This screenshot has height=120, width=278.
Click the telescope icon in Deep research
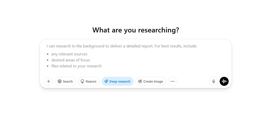coord(106,81)
